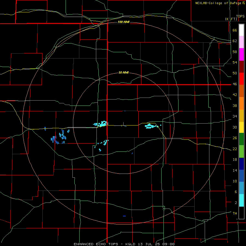The width and height of the screenshot is (246, 246).
Task: Select the dark green legend swatch near 26
Action: click(241, 139)
